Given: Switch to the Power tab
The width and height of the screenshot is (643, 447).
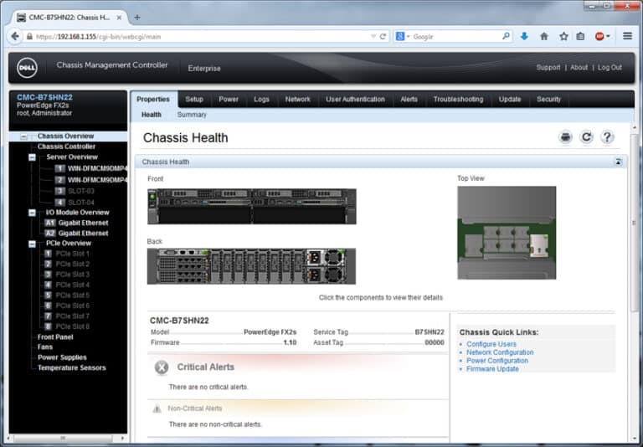Looking at the screenshot, I should tap(229, 100).
